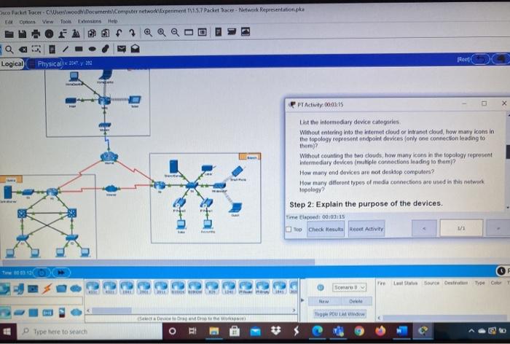Open the Edit menu
This screenshot has width=510, height=344.
[9, 22]
